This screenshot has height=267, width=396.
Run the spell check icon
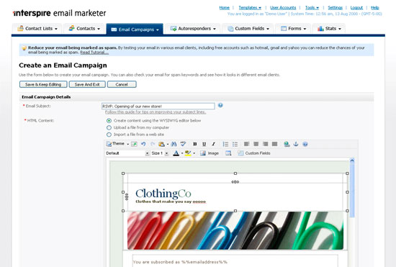tap(183, 144)
